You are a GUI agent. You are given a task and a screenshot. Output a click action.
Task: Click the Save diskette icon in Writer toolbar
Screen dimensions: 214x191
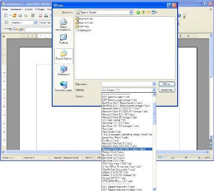[x=20, y=15]
